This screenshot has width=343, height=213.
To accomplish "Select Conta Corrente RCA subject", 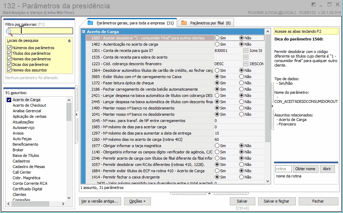I will click(x=30, y=183).
